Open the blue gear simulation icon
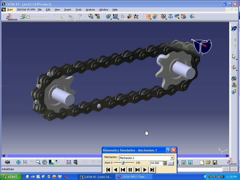This screenshot has width=240, height=180. coord(108,16)
